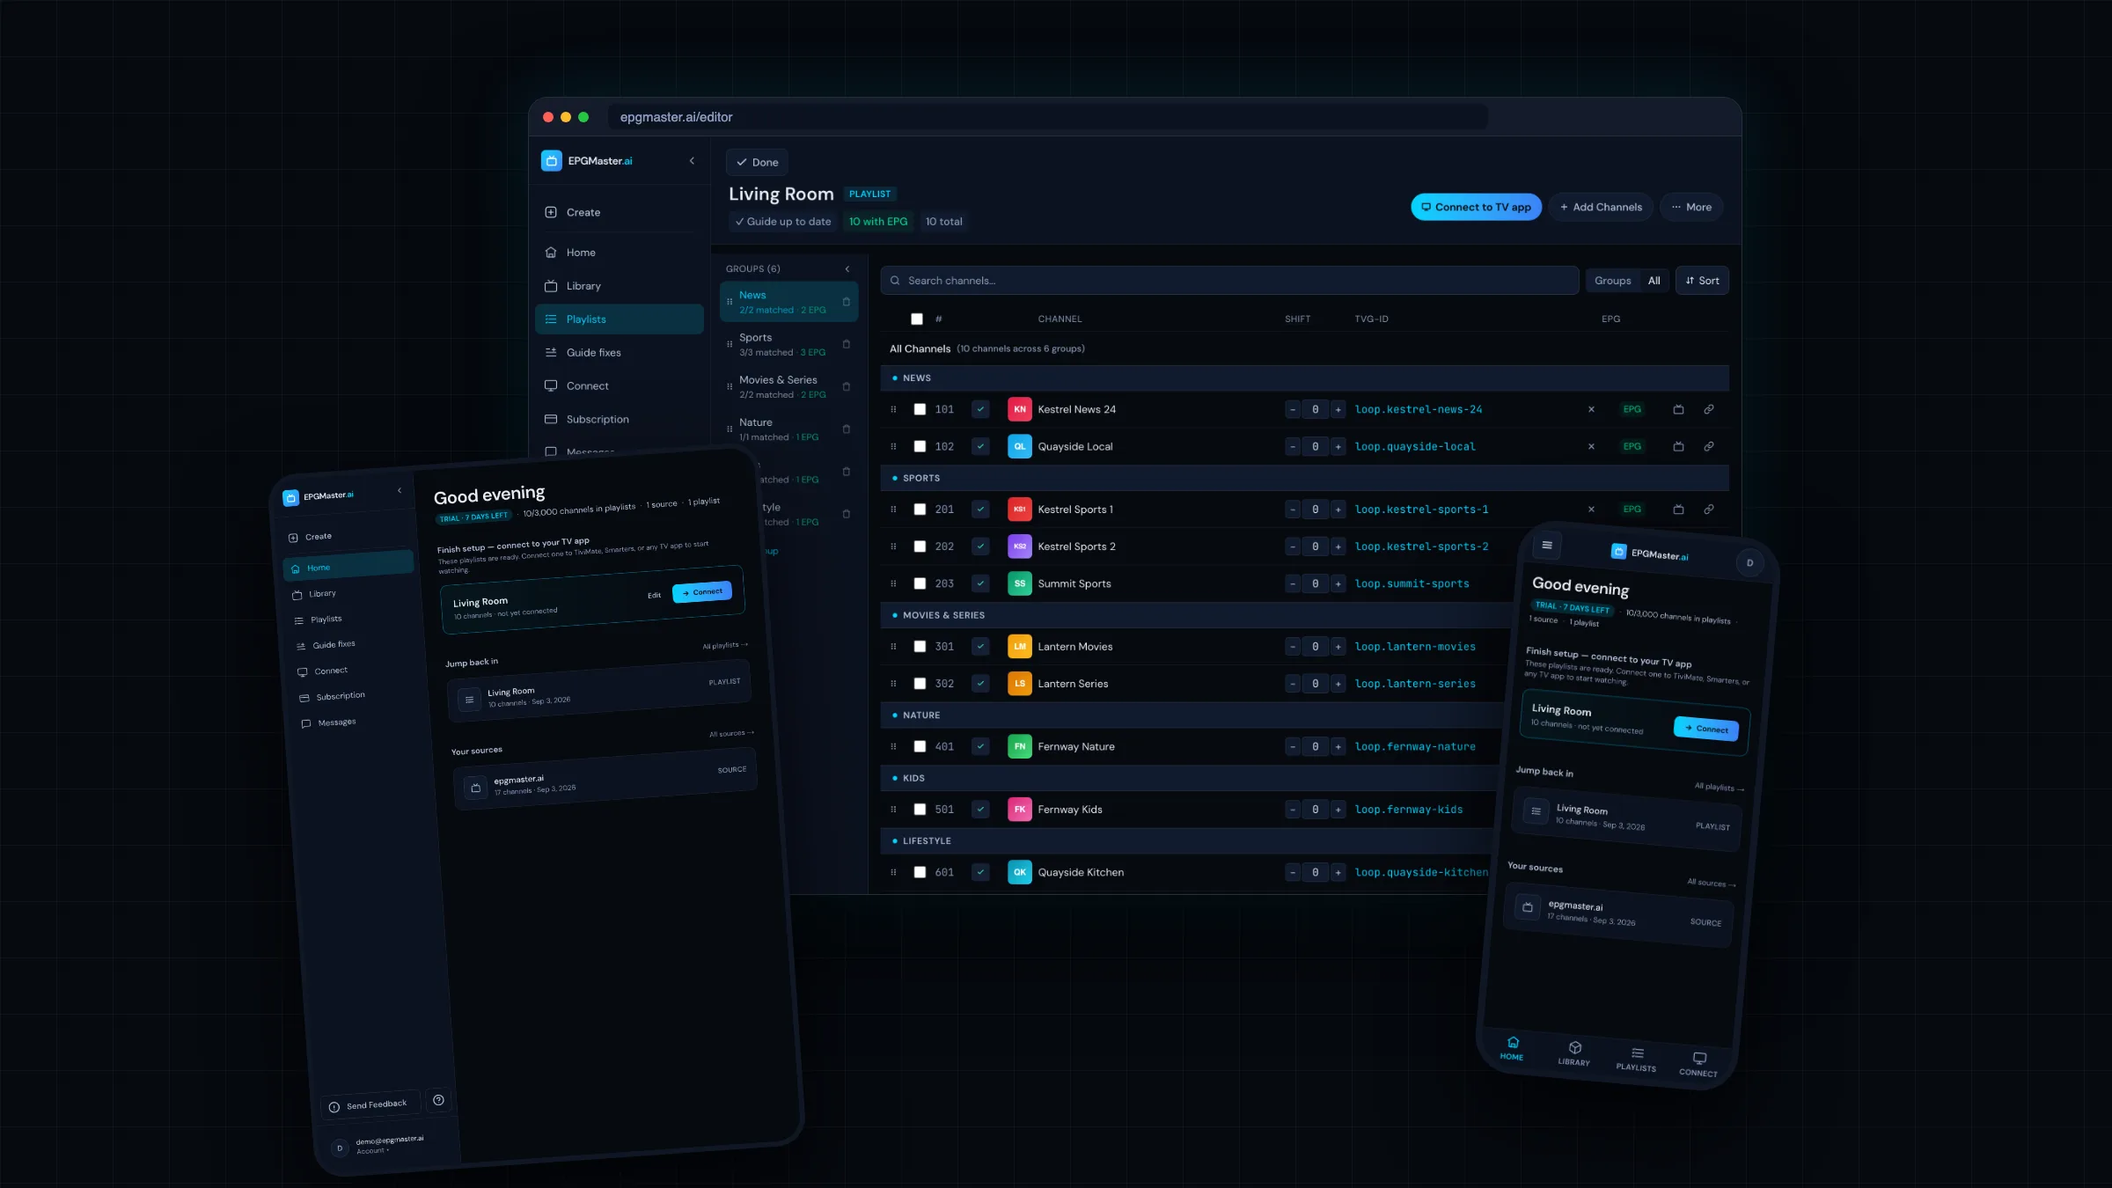
Task: Tap Connect icon in phone bottom bar
Action: [1698, 1064]
